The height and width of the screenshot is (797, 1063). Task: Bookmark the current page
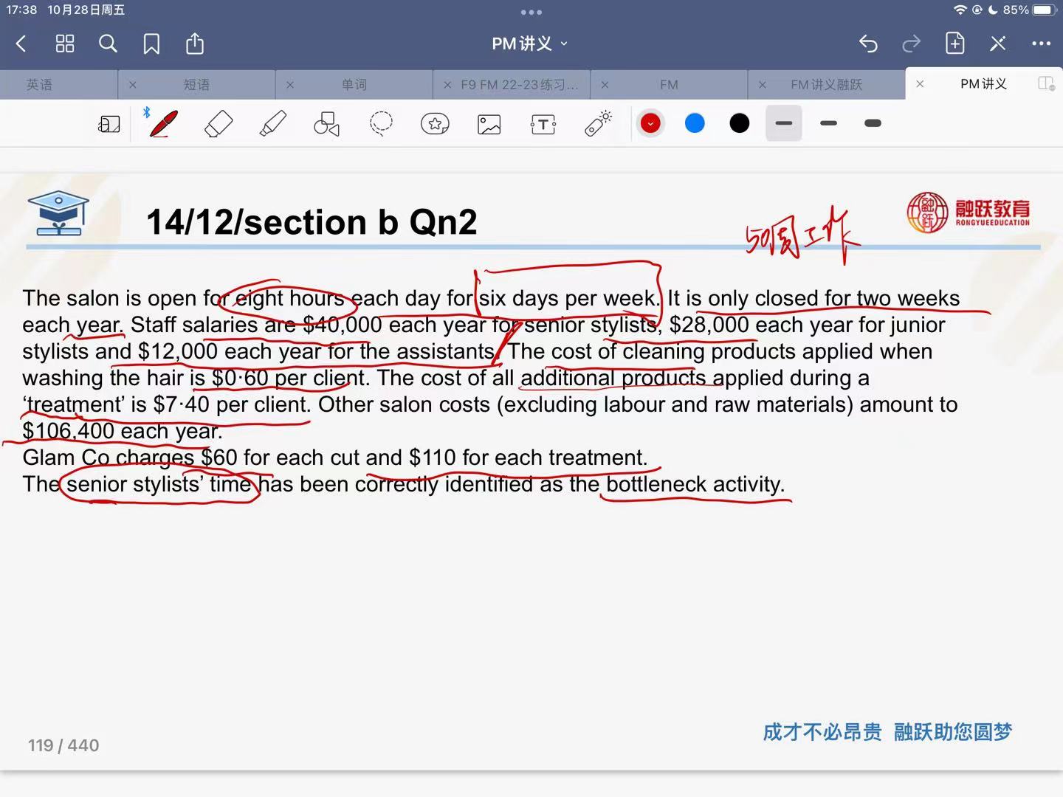point(151,44)
